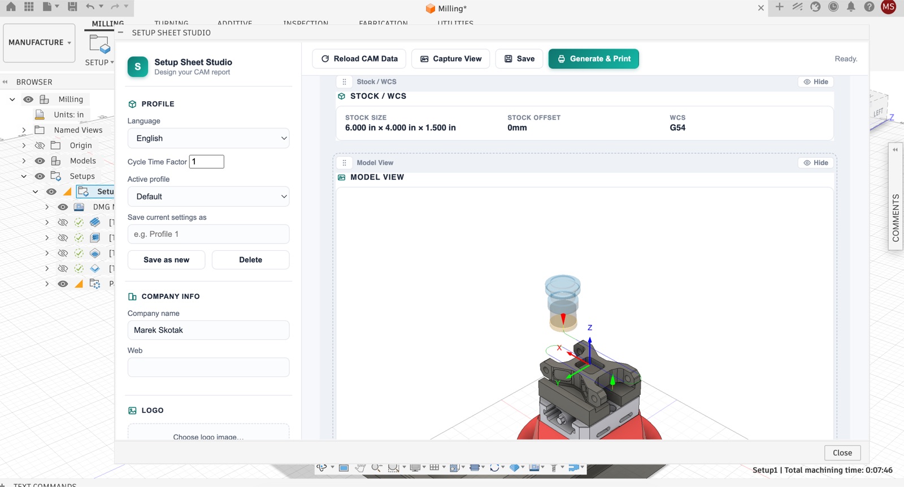Hide the Model View section
Viewport: 904px width, 487px height.
(x=816, y=163)
